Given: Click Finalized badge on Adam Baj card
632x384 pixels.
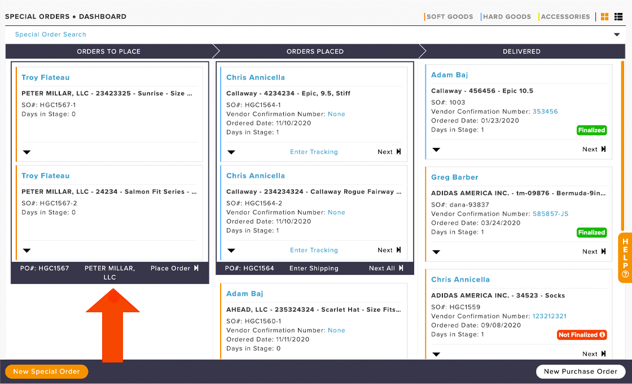Looking at the screenshot, I should coord(592,130).
